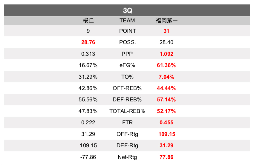Click the 3Q header title
Viewport: 254px width, 167px height.
pyautogui.click(x=127, y=10)
